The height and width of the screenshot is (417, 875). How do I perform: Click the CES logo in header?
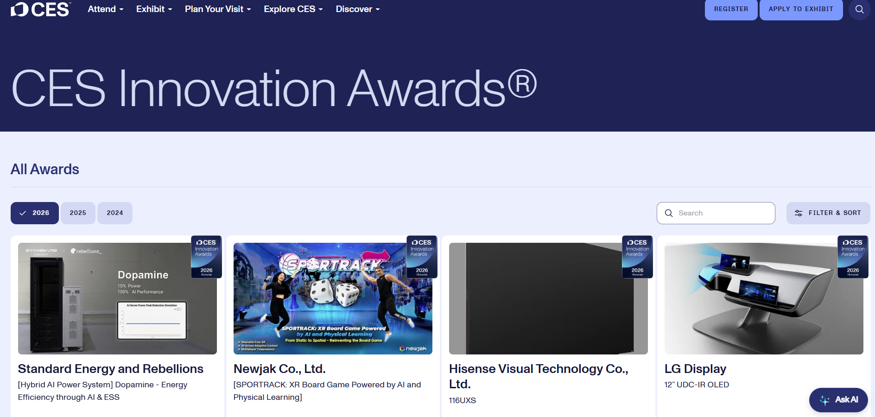point(41,9)
